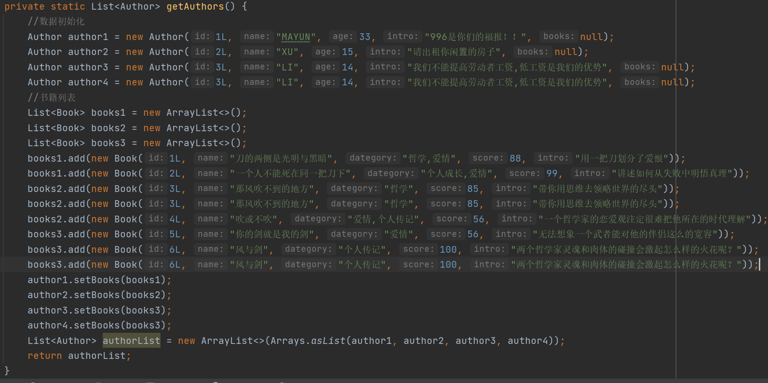Click the private keyword in the method signature

coord(25,7)
